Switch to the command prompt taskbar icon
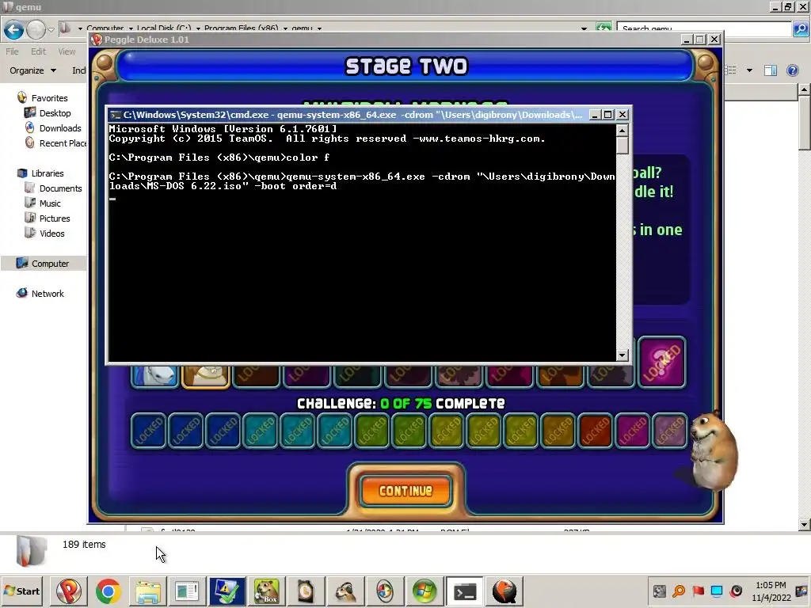Viewport: 811px width, 608px height. (464, 591)
